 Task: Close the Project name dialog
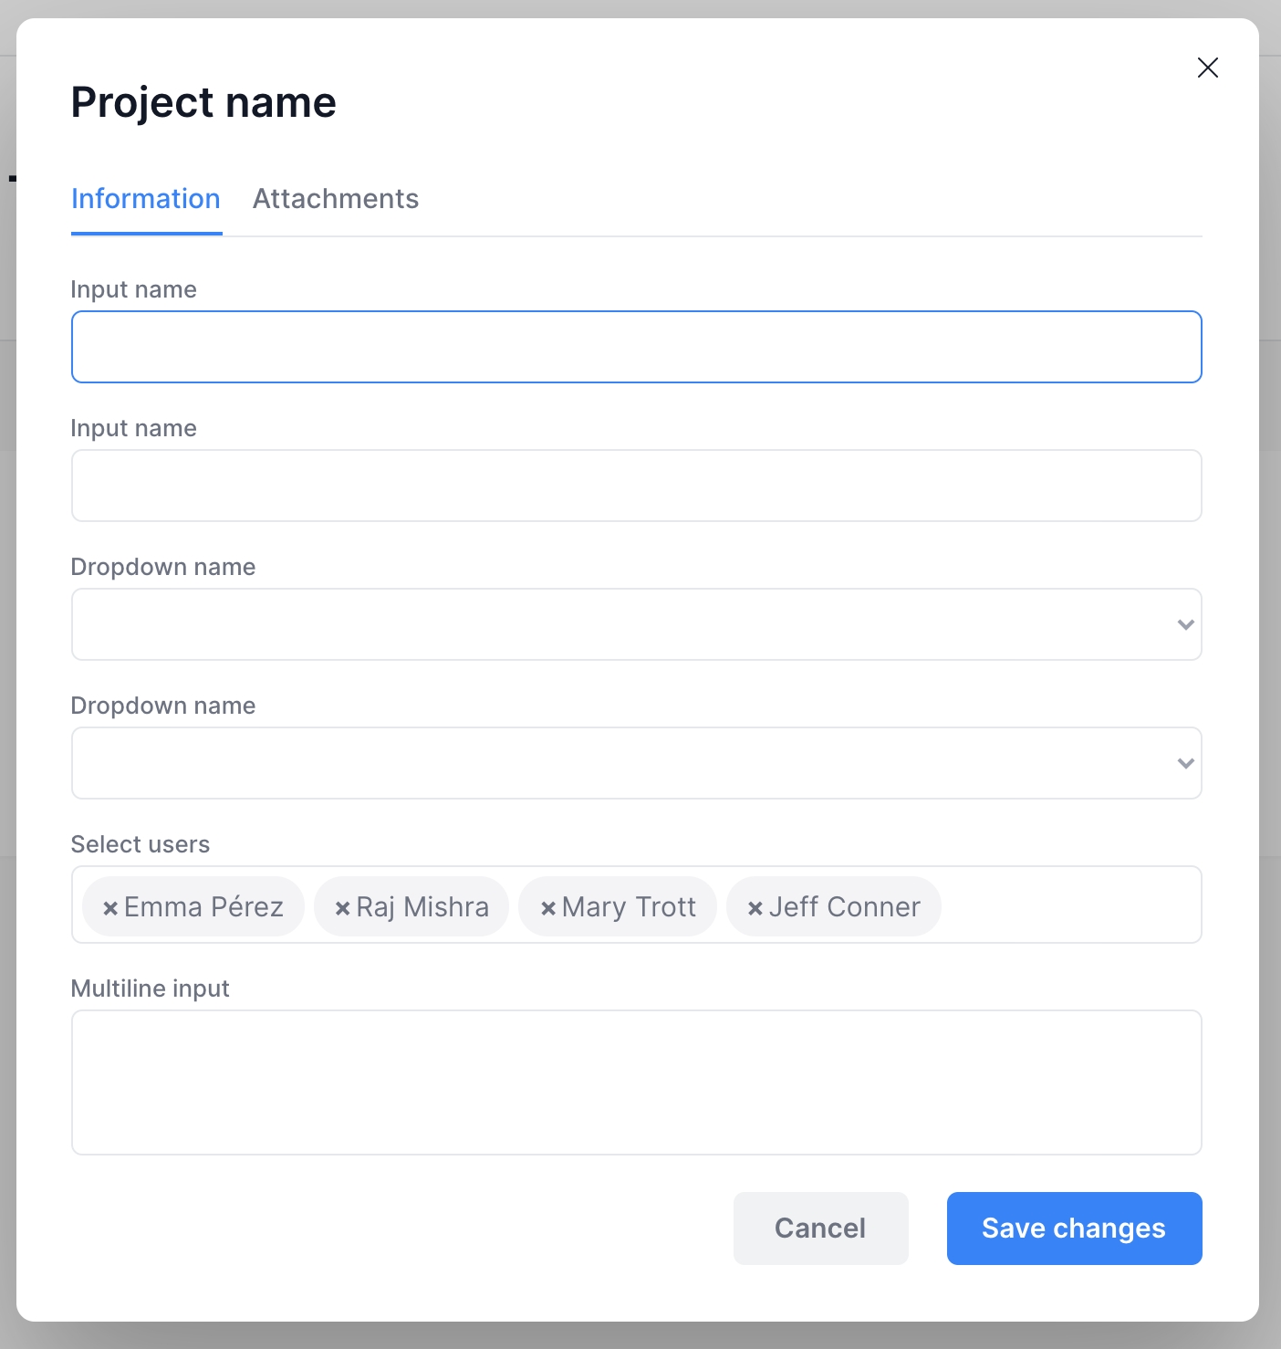pyautogui.click(x=1207, y=68)
